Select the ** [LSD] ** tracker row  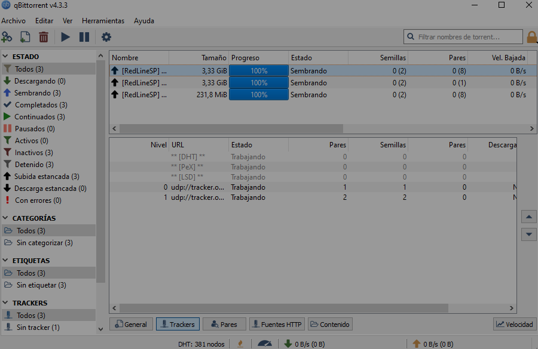pyautogui.click(x=313, y=177)
